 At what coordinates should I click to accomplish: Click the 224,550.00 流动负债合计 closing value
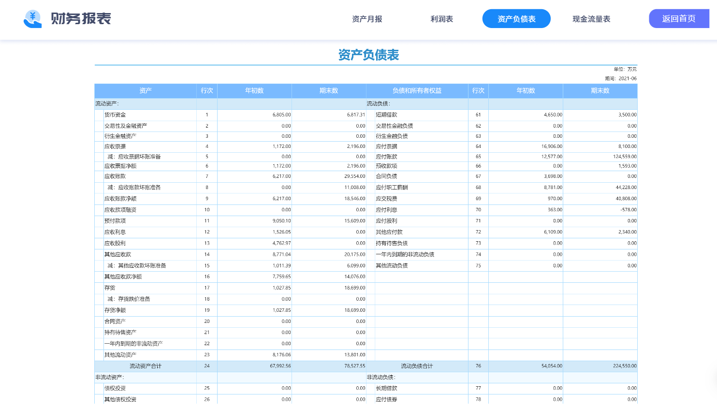pos(625,366)
